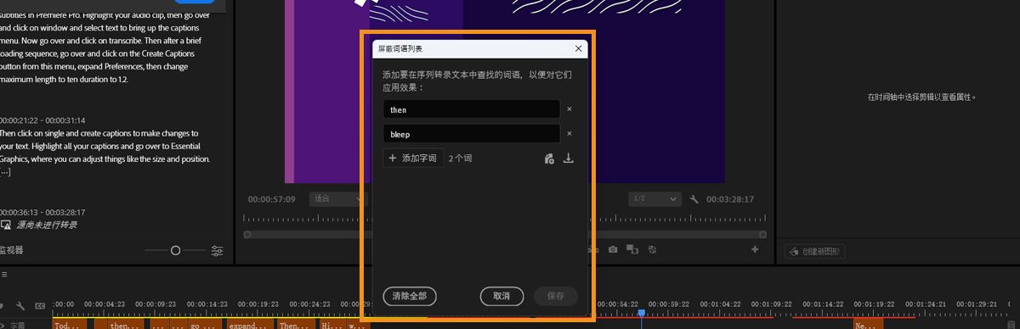Viewport: 1020px width, 329px height.
Task: Click the 'then' word input field
Action: (x=471, y=109)
